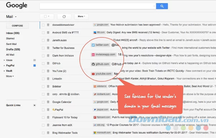Screen dimensions: 216x138
Task: Click the youtube.com favicon label
Action: point(102,74)
